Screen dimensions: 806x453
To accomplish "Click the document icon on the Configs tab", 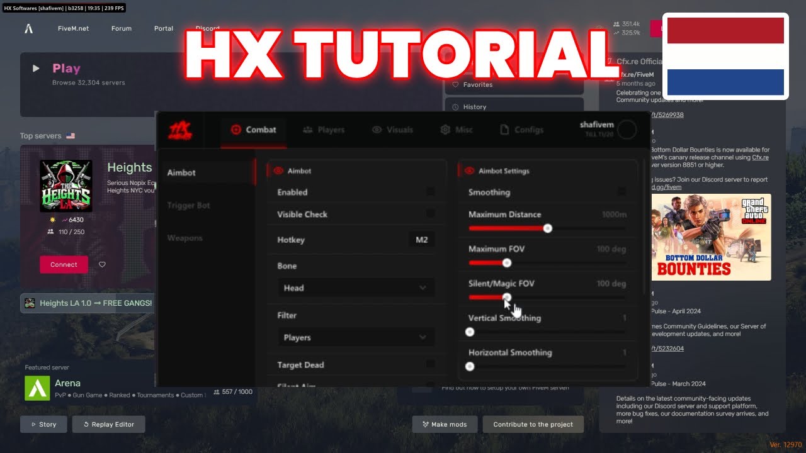I will point(504,130).
